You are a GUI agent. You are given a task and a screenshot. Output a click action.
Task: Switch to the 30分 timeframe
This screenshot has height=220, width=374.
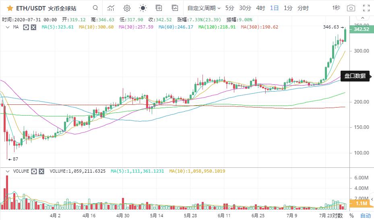tap(245, 8)
